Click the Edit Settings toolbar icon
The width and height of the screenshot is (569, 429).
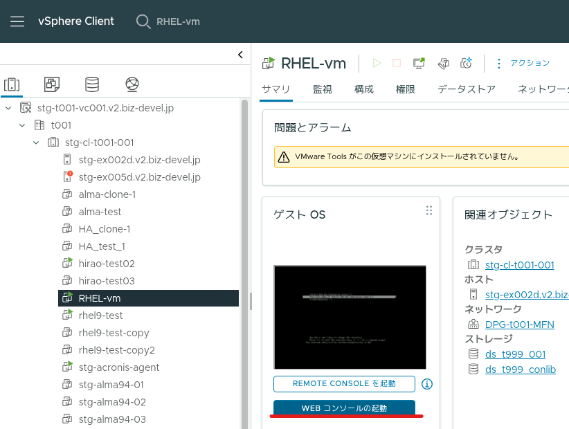coord(443,64)
